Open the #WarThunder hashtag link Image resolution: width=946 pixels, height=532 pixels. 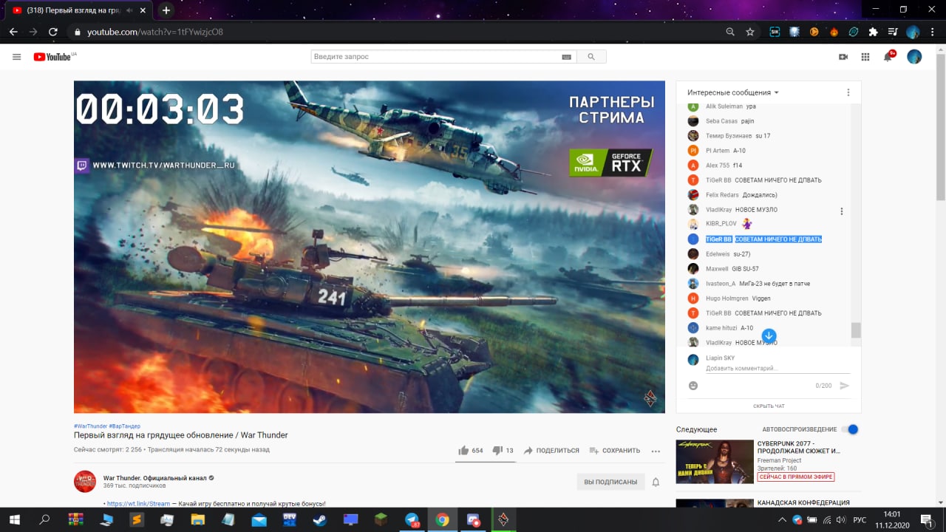click(90, 426)
